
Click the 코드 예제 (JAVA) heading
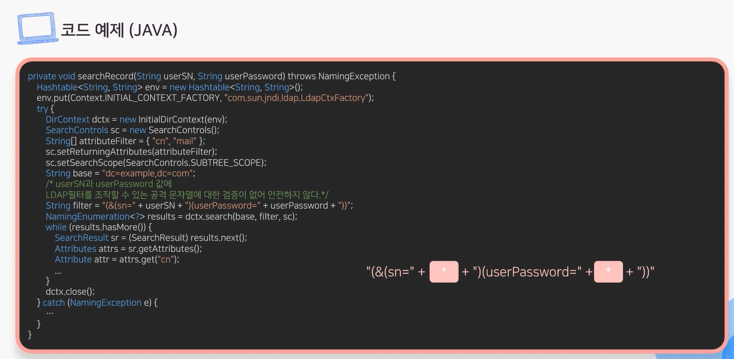point(120,30)
